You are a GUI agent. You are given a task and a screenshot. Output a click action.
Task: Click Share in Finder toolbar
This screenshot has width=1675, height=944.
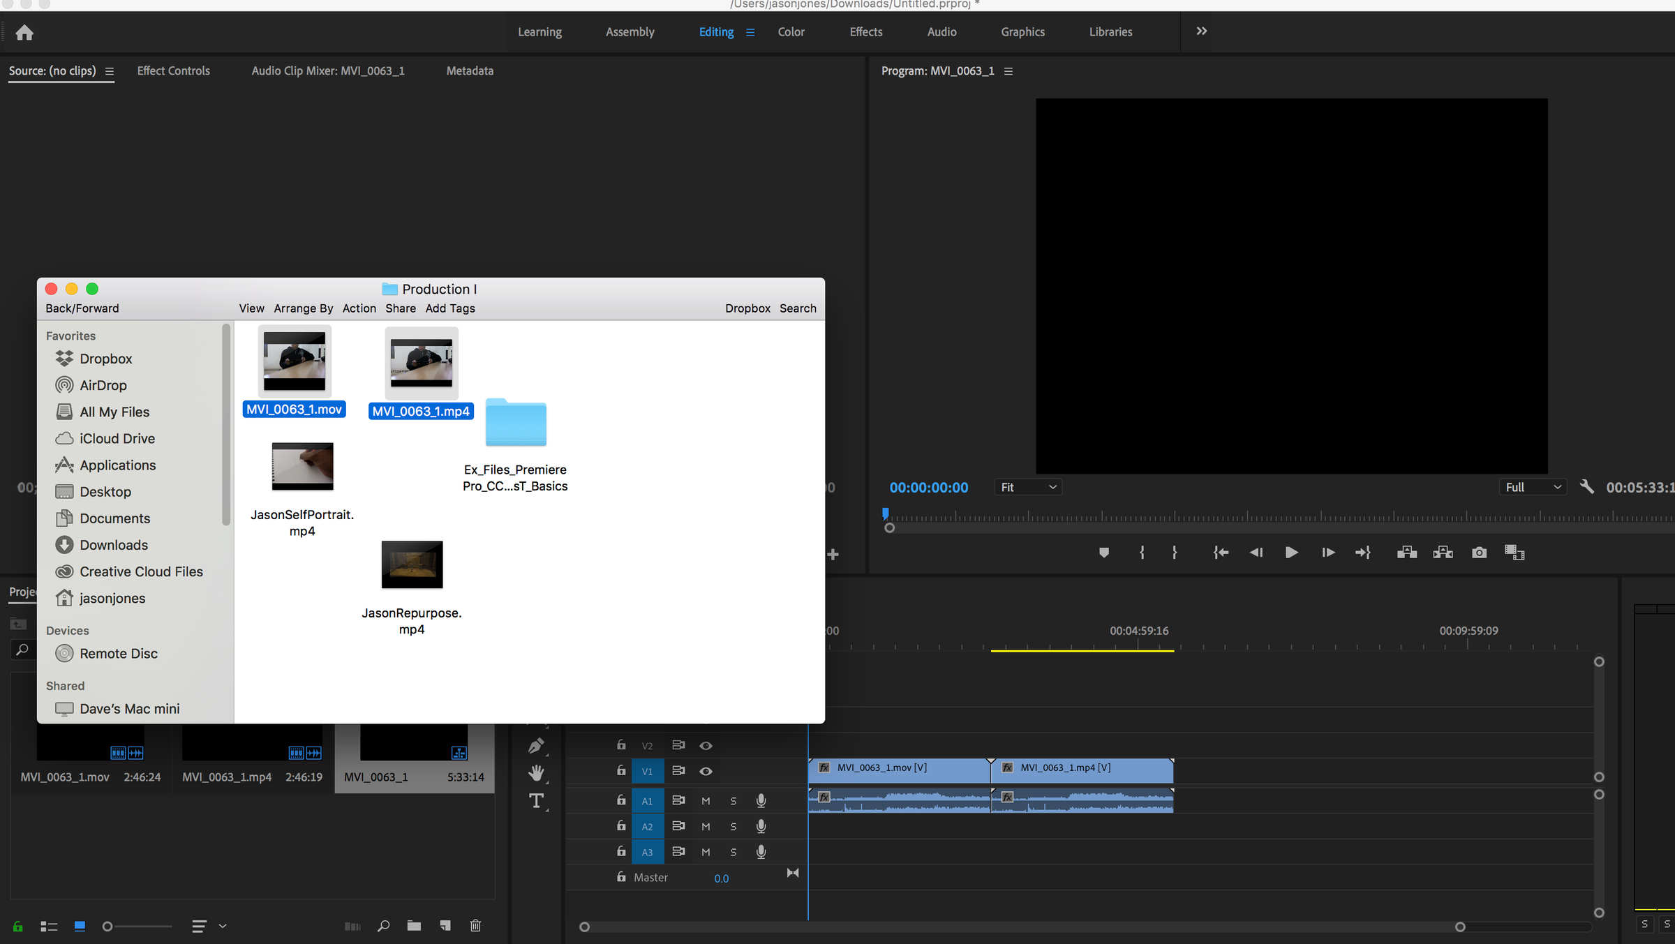click(400, 308)
